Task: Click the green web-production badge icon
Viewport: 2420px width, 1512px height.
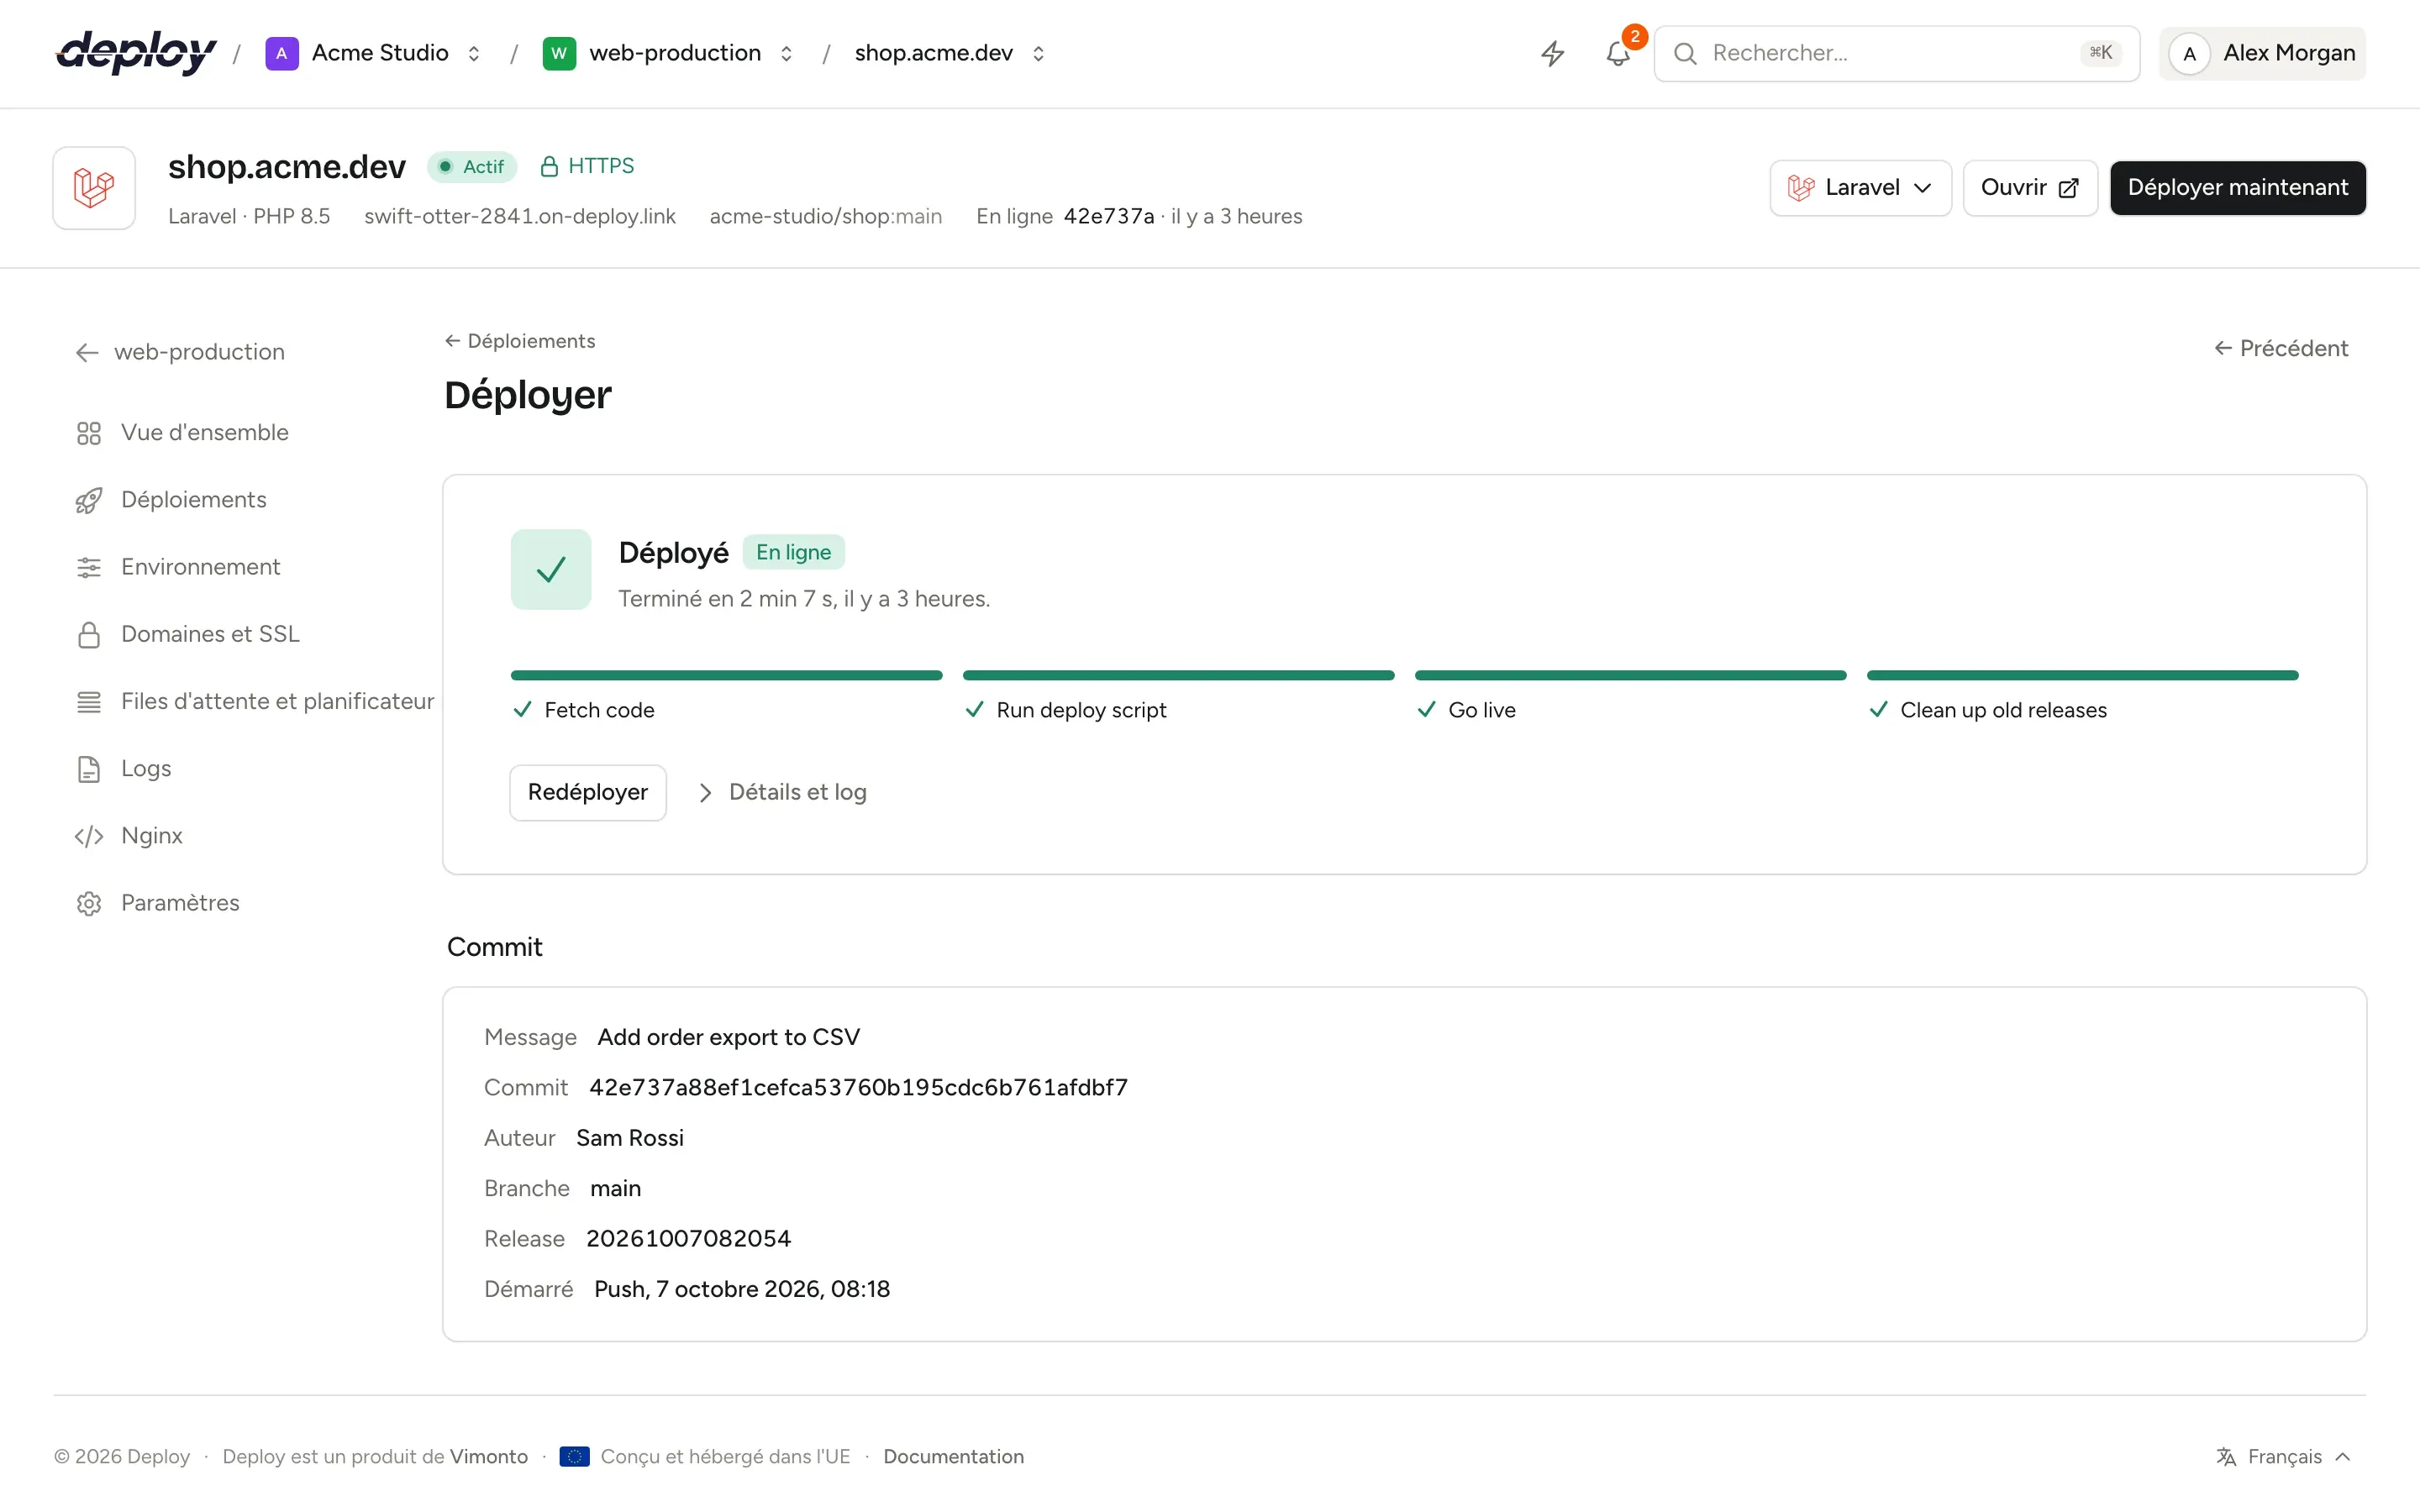Action: pos(559,53)
